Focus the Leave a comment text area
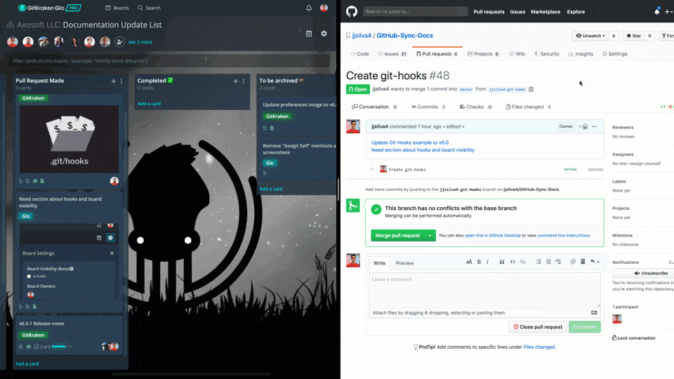 [484, 290]
